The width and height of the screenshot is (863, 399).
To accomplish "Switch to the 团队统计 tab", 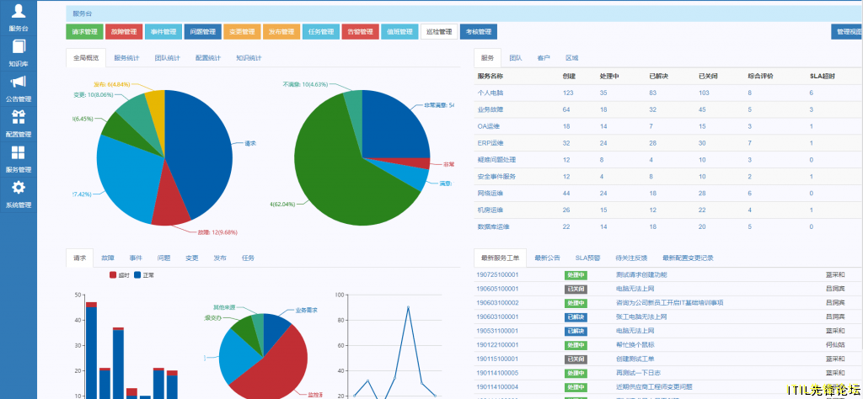I will 168,58.
